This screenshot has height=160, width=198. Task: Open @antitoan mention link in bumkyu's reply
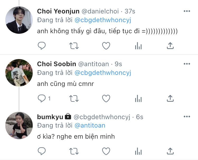pos(90,125)
